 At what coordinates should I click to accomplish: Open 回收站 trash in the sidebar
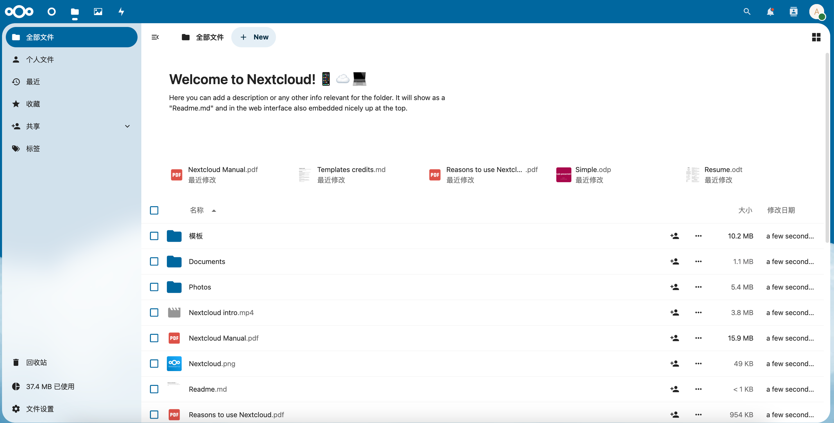tap(72, 362)
